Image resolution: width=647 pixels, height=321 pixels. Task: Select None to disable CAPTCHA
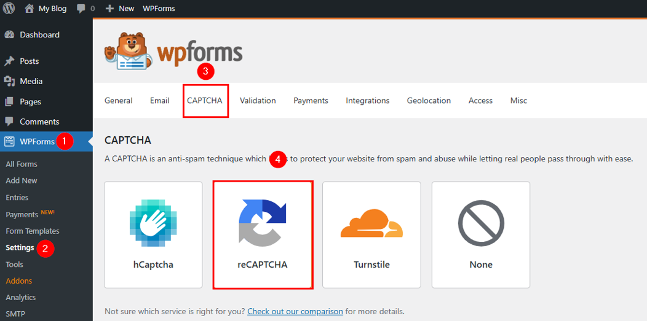point(480,234)
